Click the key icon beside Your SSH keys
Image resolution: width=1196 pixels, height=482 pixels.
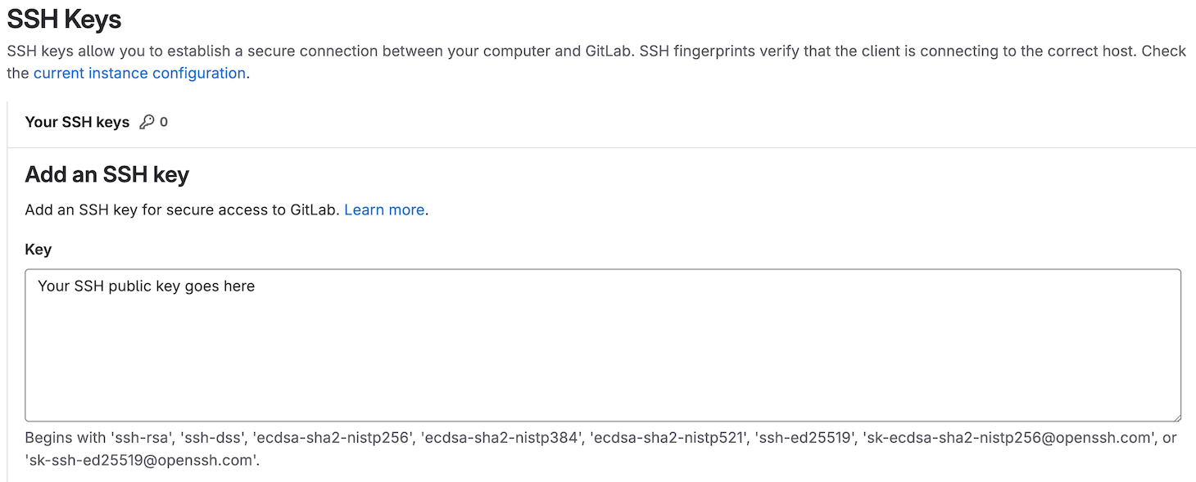146,121
